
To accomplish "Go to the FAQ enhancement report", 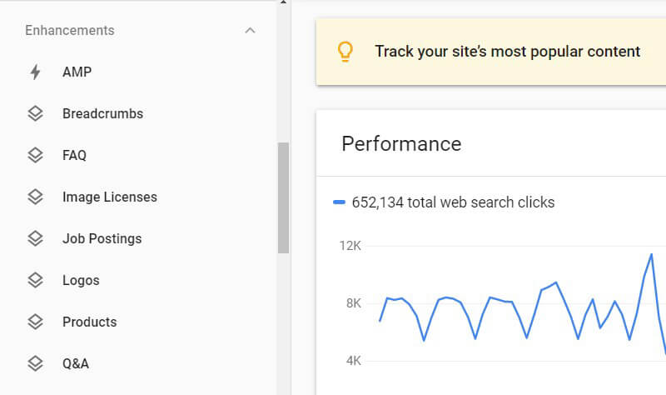I will [x=74, y=156].
